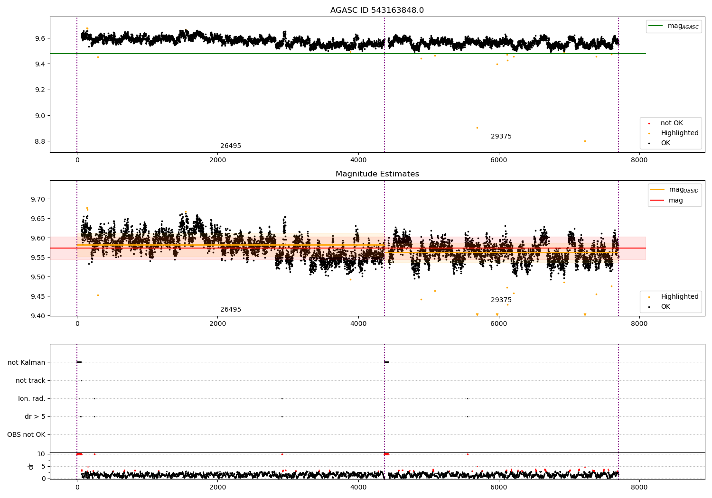Click the red 'mag' legend line in middle plot

(657, 201)
